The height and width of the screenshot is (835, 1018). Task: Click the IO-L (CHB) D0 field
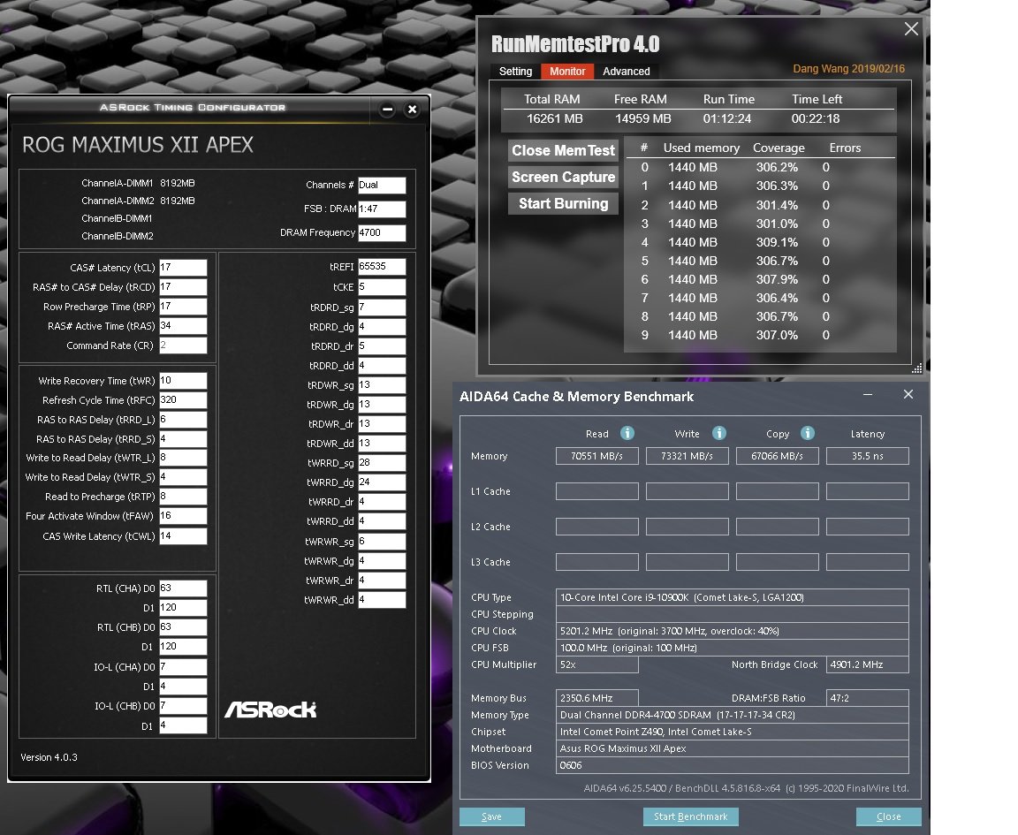(183, 706)
